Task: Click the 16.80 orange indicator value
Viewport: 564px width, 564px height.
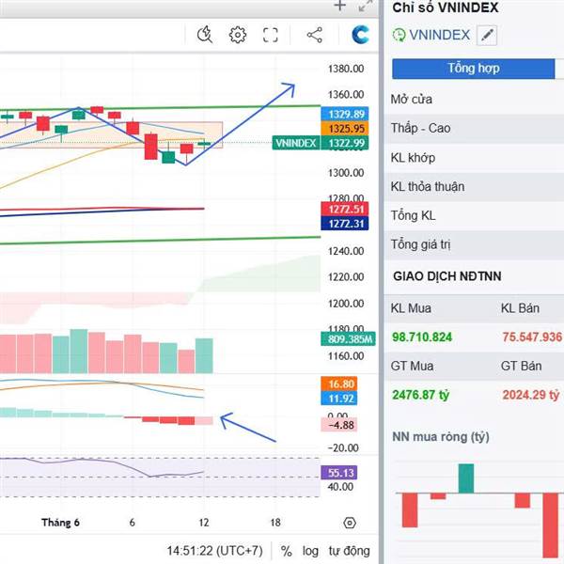Action: [x=338, y=384]
